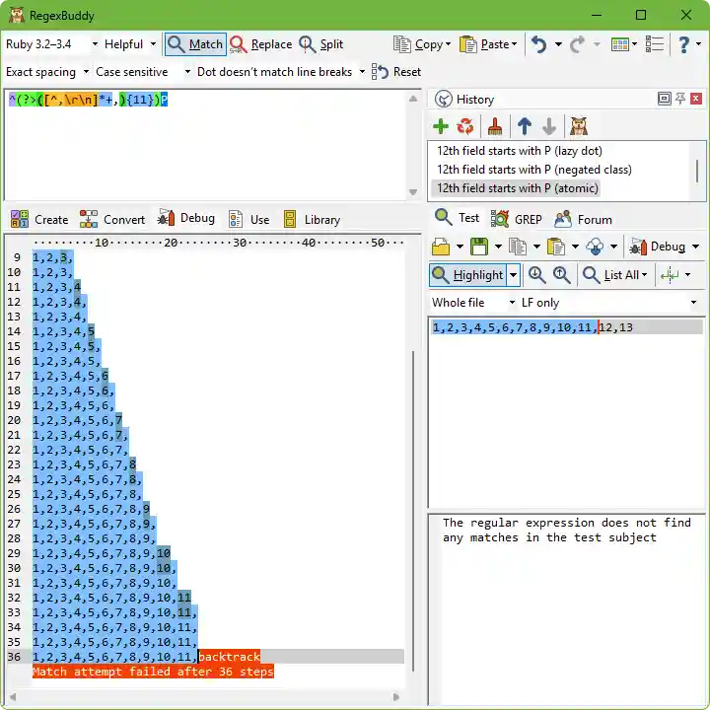The image size is (710, 710).
Task: Select history entry '12th field starts with P (negated class)'
Action: [x=533, y=170]
